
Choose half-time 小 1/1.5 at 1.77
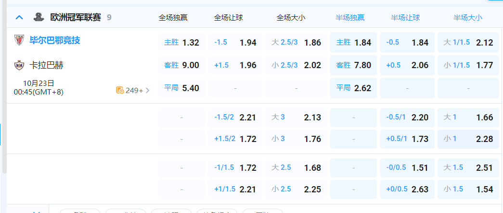coord(468,65)
